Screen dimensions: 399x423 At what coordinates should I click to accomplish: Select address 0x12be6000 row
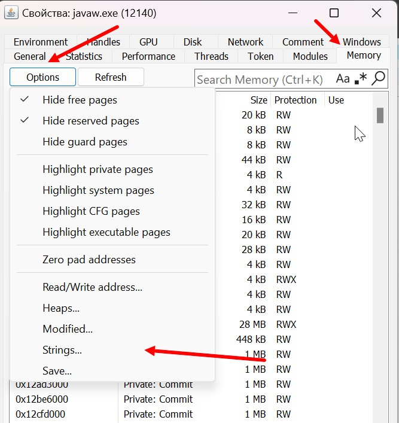191,399
